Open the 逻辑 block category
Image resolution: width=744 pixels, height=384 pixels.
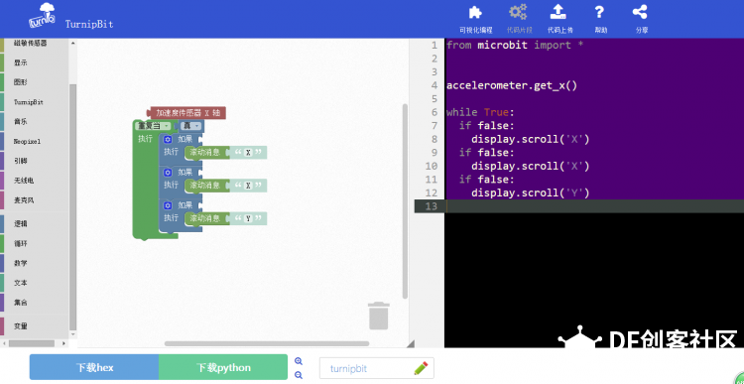click(21, 223)
